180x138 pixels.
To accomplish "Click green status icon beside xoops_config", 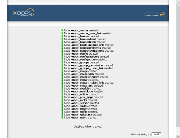I will 62,53.
